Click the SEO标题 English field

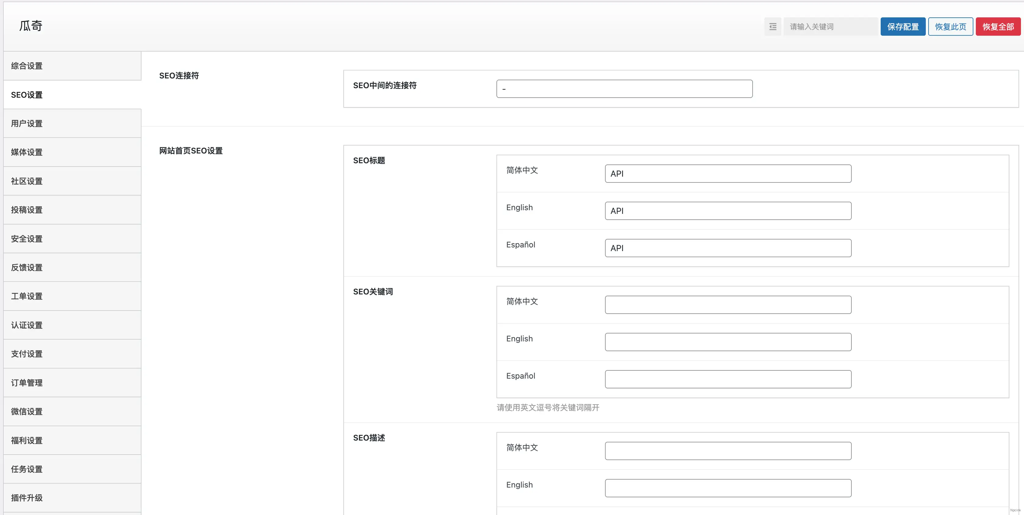pyautogui.click(x=728, y=211)
